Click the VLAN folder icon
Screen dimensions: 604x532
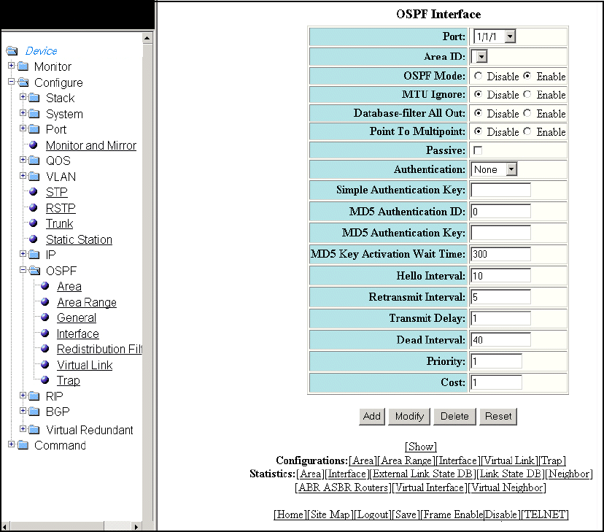click(x=34, y=177)
